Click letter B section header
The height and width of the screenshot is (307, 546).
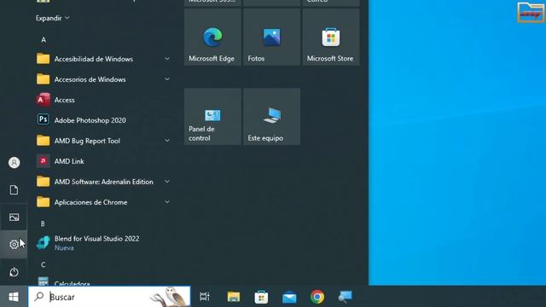tap(43, 223)
